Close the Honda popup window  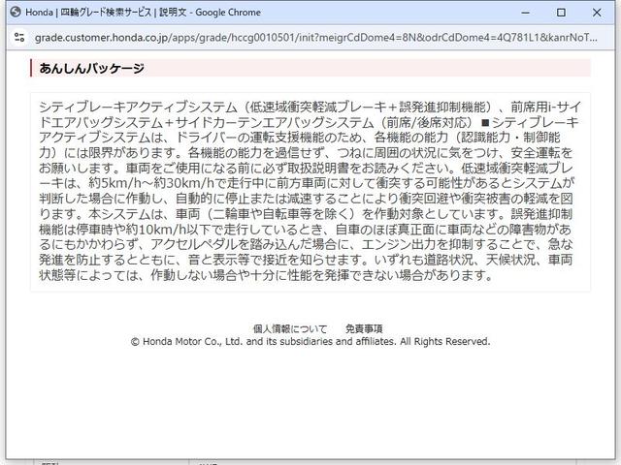[597, 13]
